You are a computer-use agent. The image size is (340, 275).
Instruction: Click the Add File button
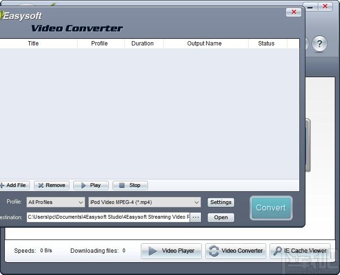click(x=14, y=186)
